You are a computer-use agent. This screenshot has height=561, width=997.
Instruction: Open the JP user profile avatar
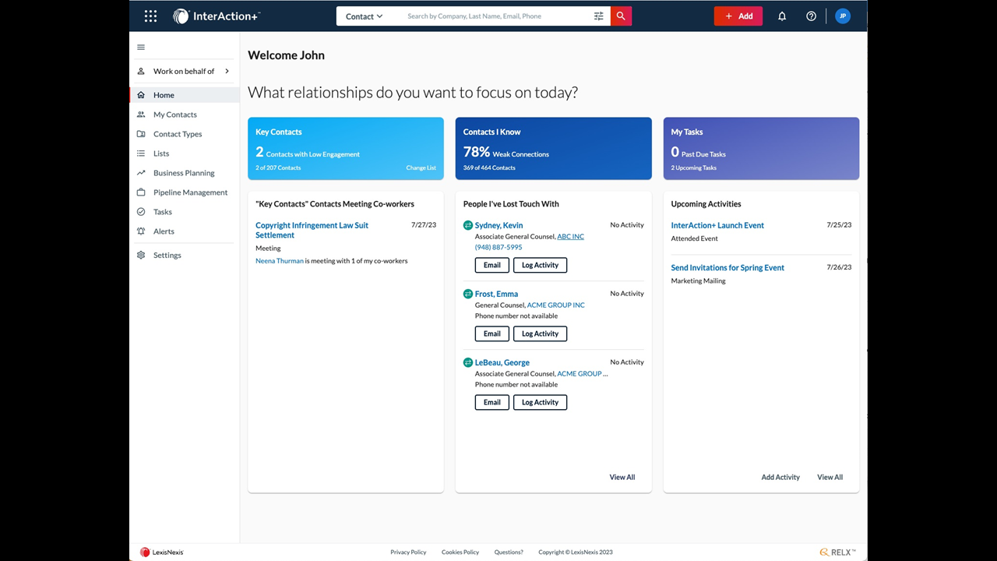pyautogui.click(x=843, y=16)
